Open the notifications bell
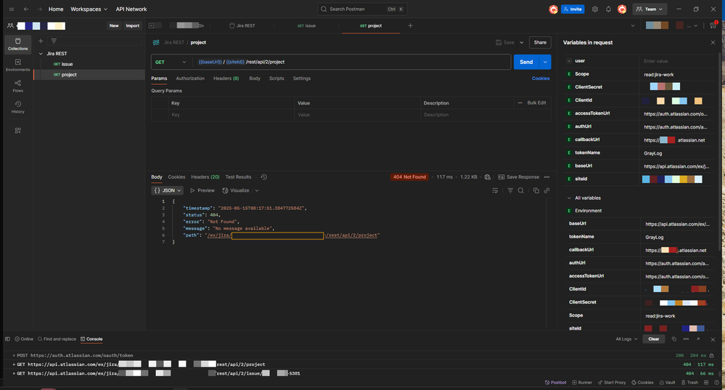Image resolution: width=725 pixels, height=390 pixels. (x=608, y=9)
